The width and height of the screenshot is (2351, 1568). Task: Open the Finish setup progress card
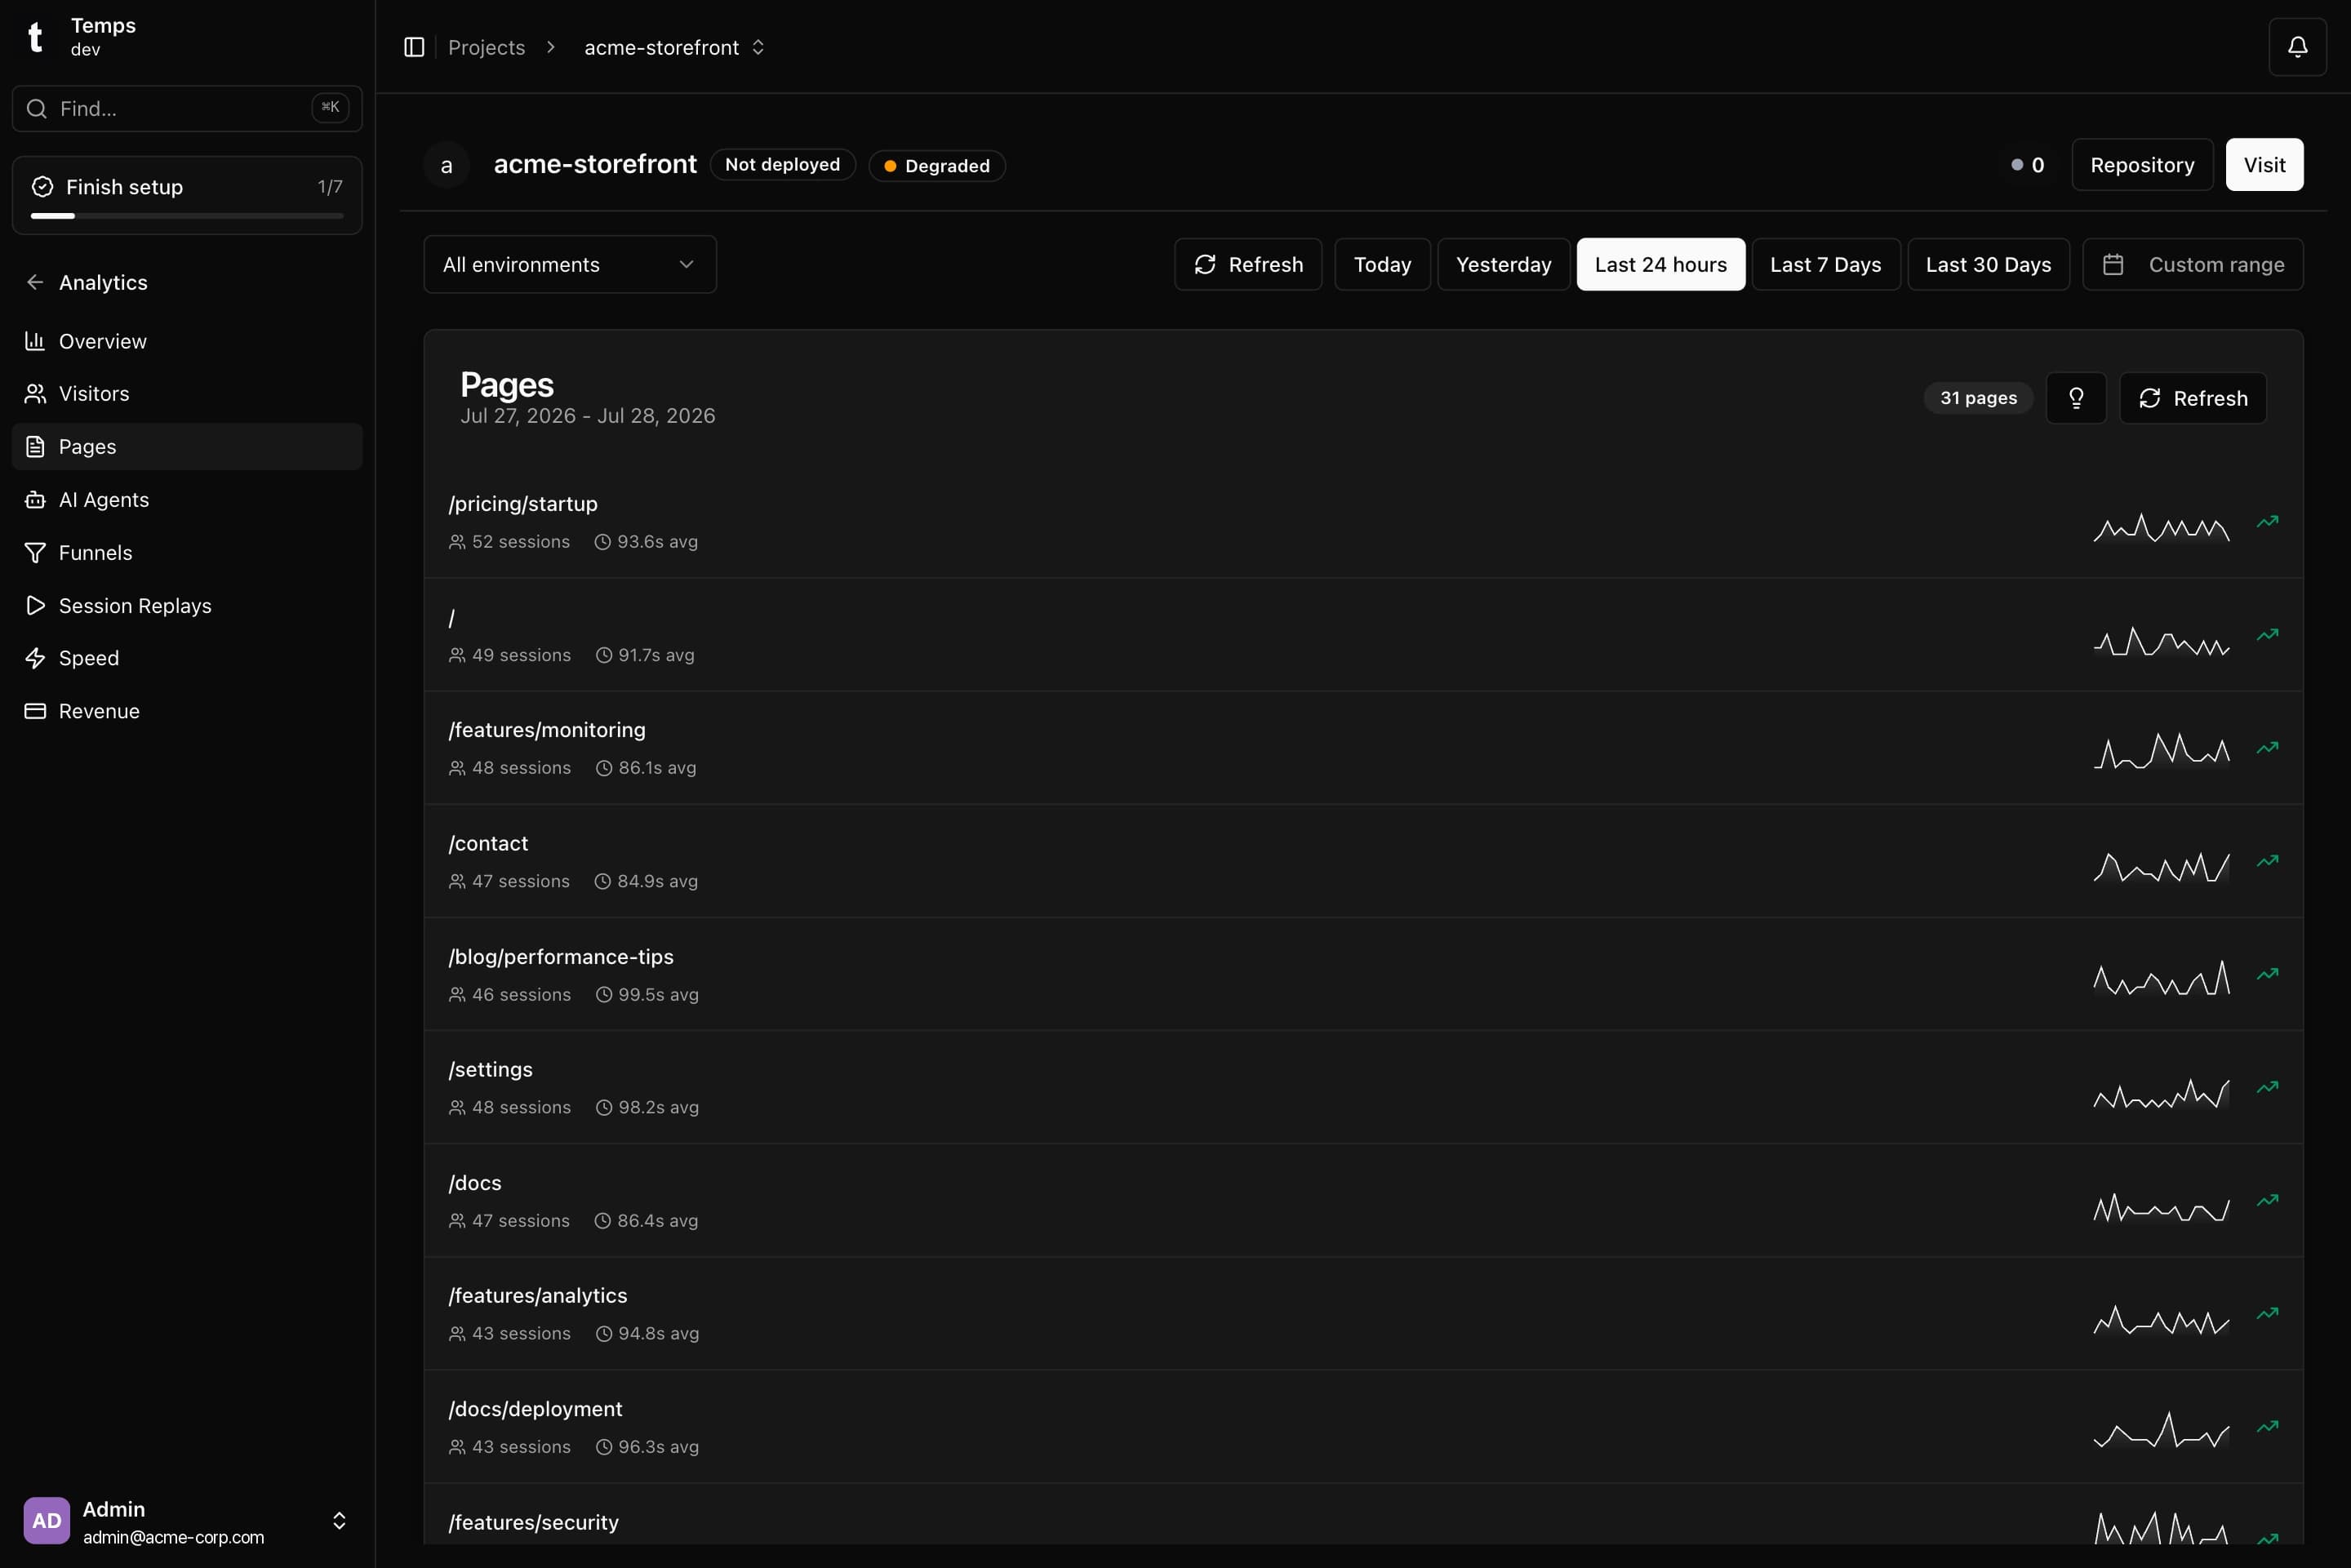click(187, 195)
